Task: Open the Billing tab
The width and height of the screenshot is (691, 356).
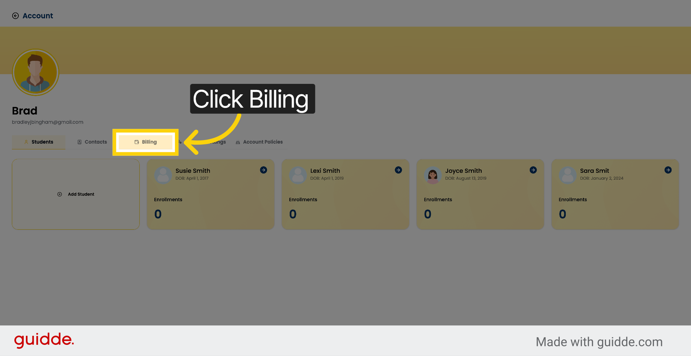Action: (145, 142)
